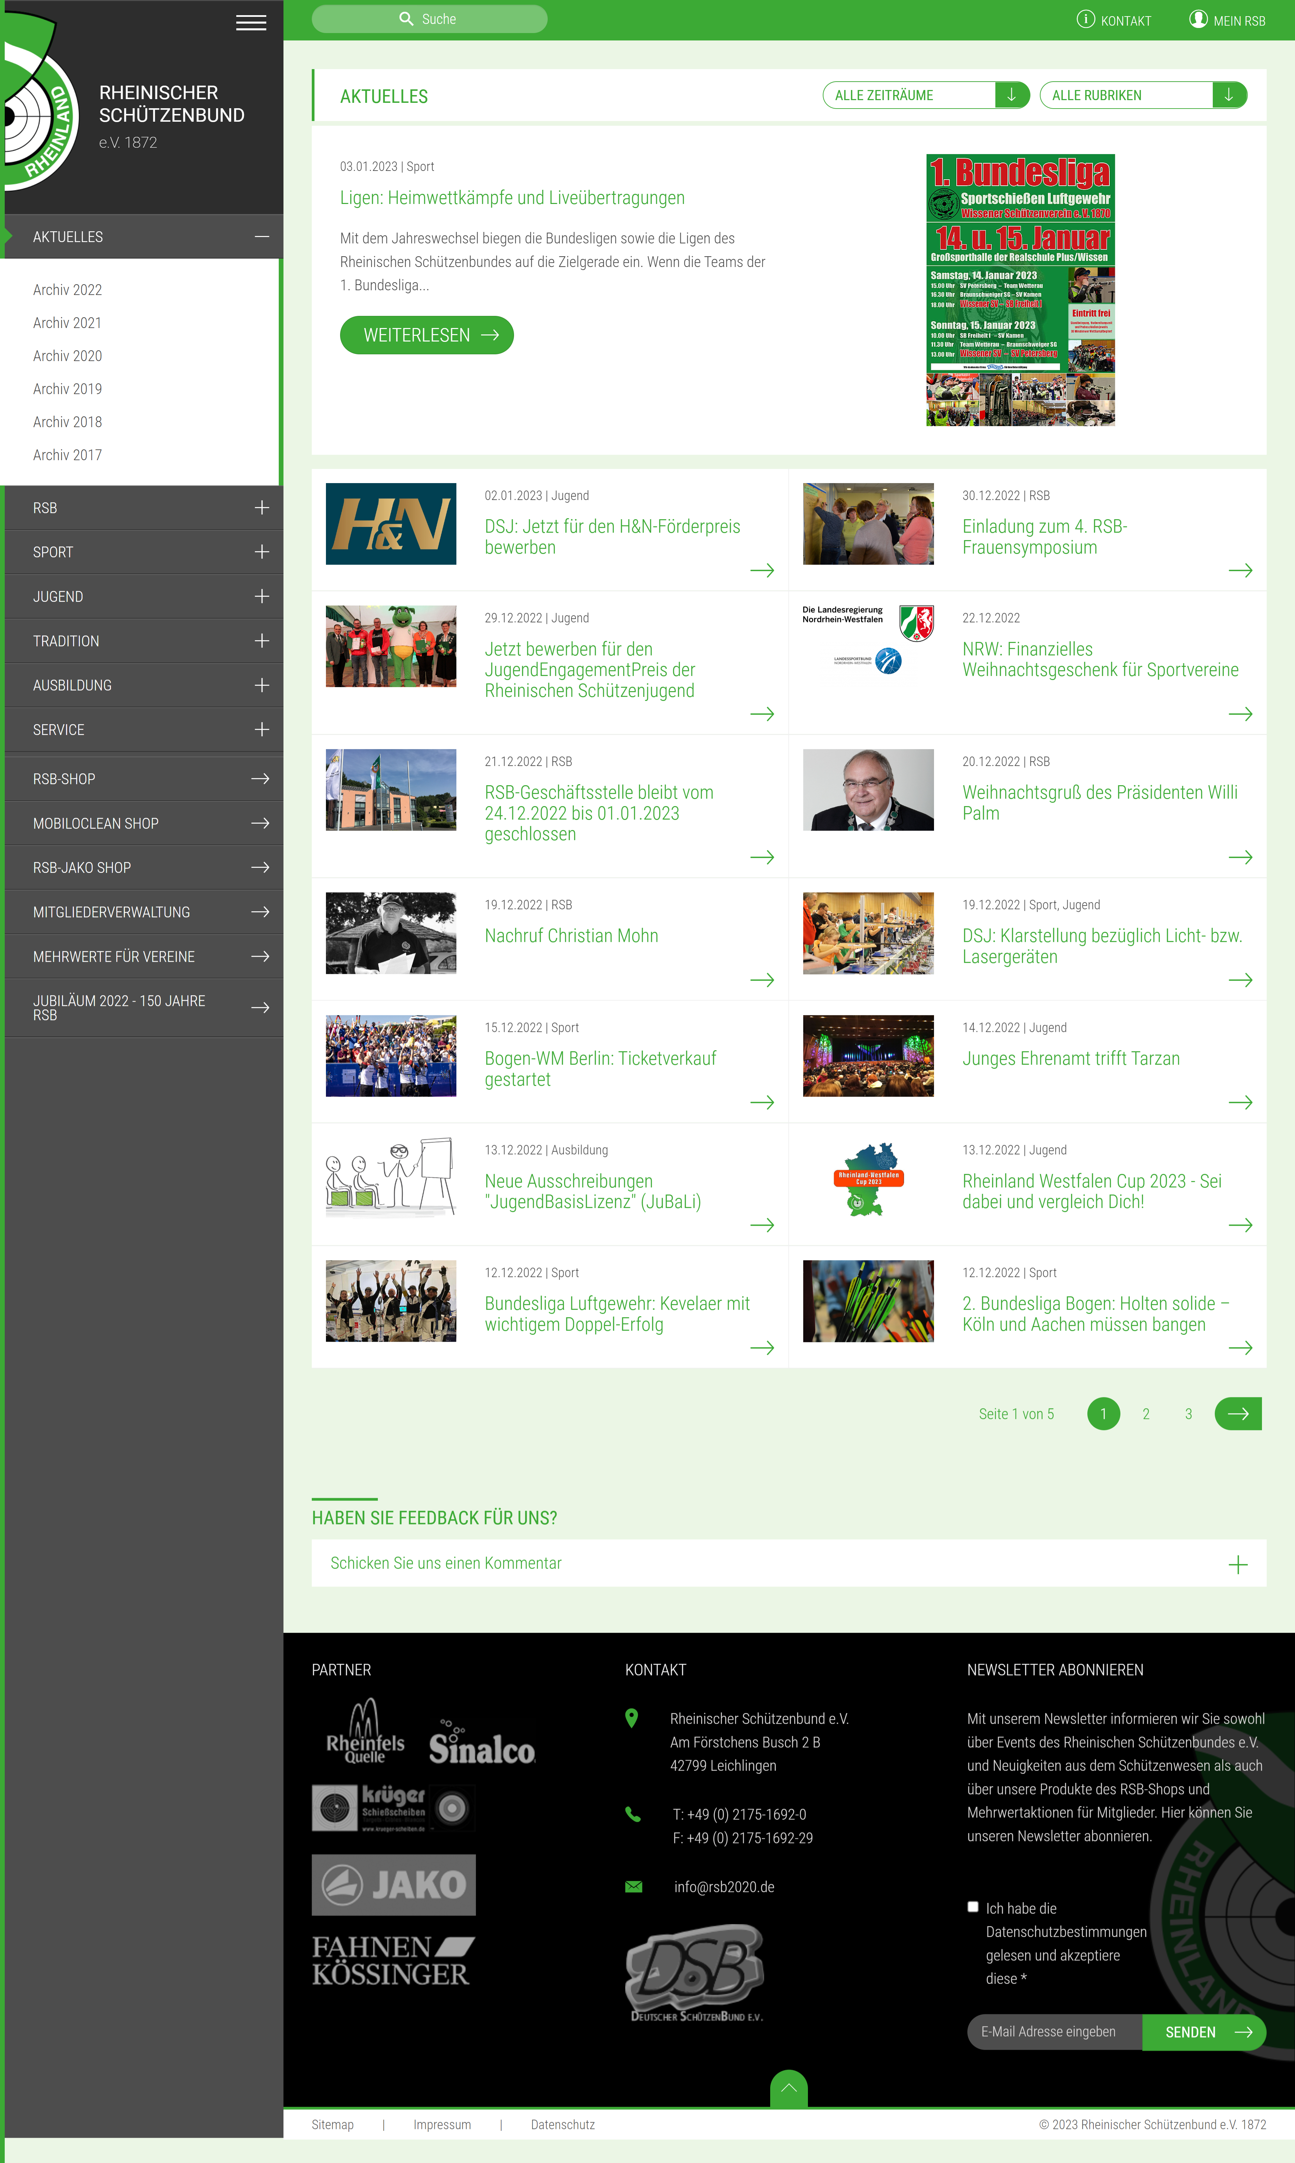Image resolution: width=1295 pixels, height=2163 pixels.
Task: Click arrow on H&N-Förderpreis article card
Action: click(x=762, y=571)
